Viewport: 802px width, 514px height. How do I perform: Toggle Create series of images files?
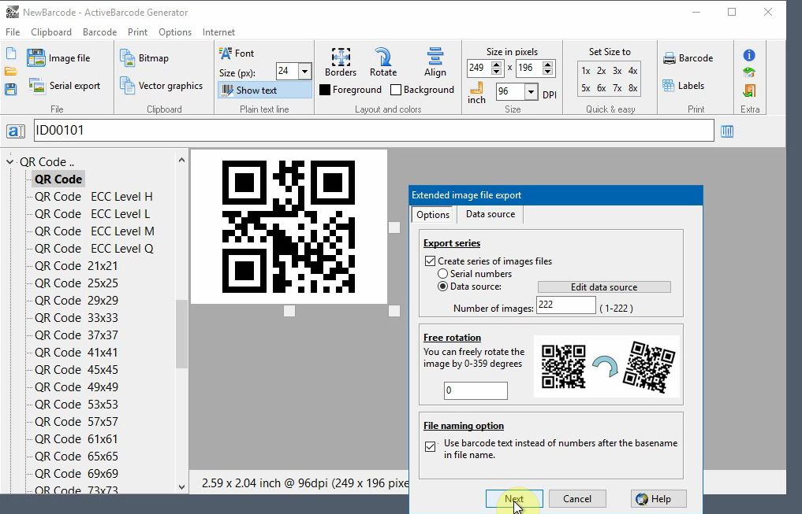tap(430, 261)
